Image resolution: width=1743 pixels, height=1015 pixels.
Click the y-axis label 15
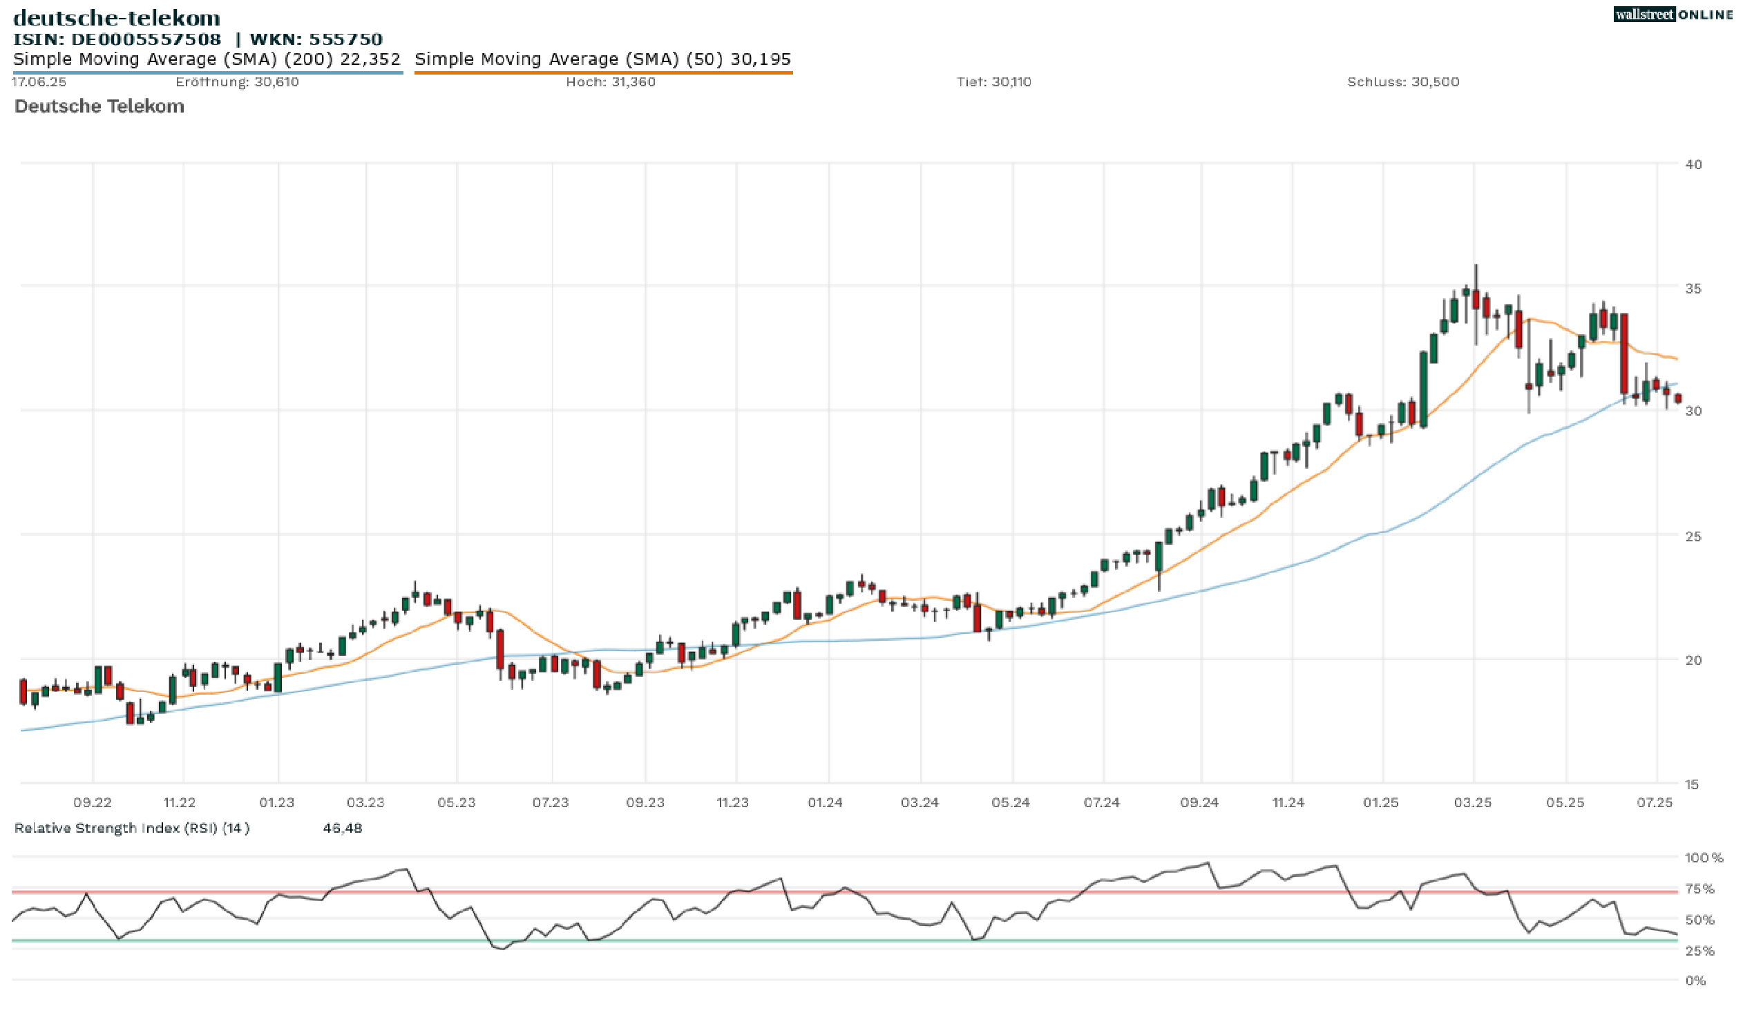click(x=1692, y=784)
